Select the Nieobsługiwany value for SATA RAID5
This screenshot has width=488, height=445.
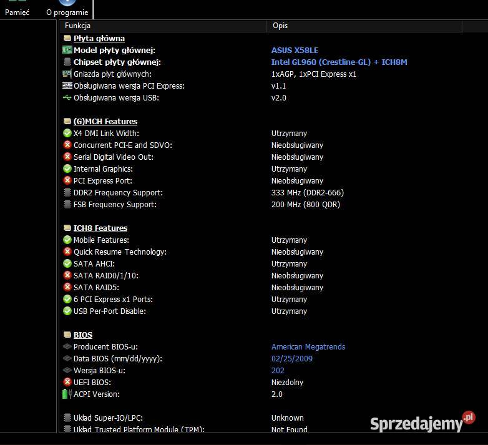coord(297,288)
